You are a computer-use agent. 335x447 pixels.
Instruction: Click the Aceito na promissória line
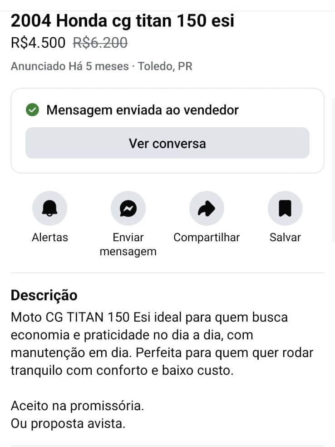(77, 405)
